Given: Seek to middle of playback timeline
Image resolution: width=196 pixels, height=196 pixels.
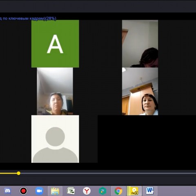Looking at the screenshot, I should (x=98, y=173).
